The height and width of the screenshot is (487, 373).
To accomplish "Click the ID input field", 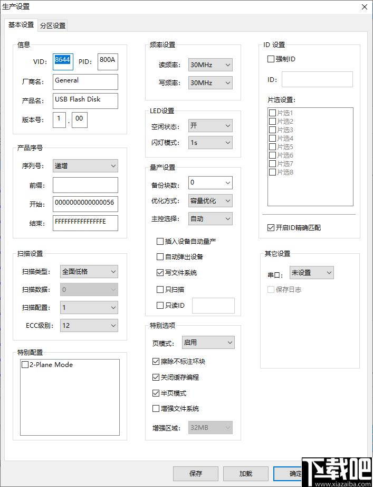I will coord(317,79).
